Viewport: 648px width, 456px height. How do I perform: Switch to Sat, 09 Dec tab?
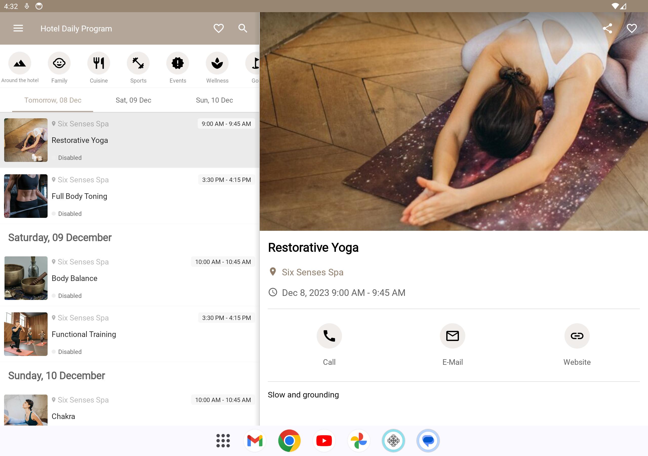[x=133, y=100]
